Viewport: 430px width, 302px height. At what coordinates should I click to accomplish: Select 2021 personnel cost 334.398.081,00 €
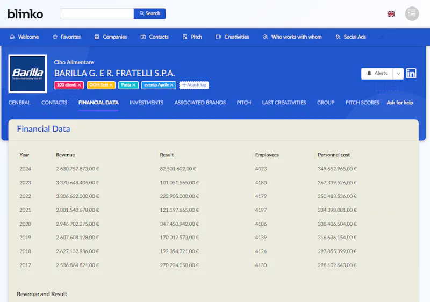point(337,210)
